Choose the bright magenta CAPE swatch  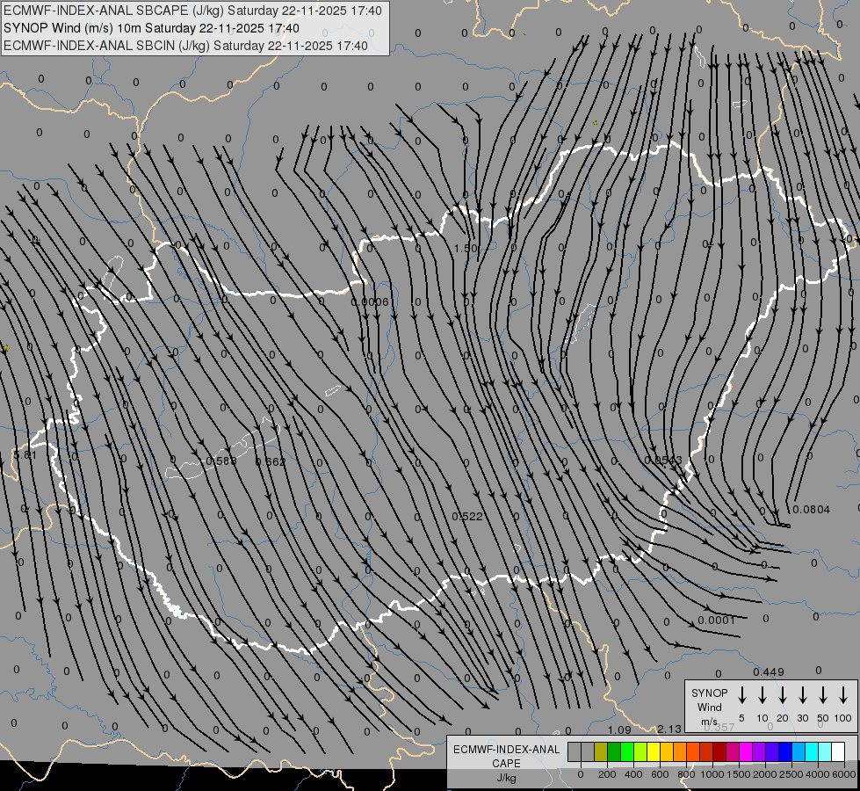pos(746,751)
